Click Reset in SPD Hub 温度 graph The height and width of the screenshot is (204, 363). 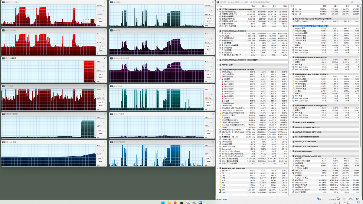coord(101,162)
